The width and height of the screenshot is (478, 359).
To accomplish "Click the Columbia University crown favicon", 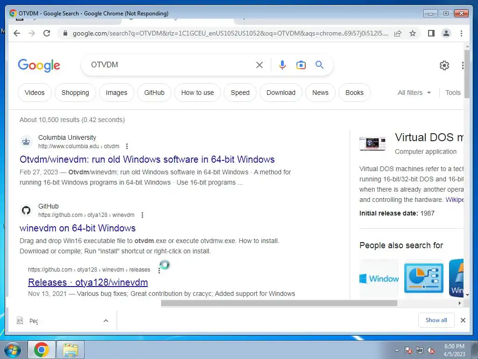I will 26,142.
